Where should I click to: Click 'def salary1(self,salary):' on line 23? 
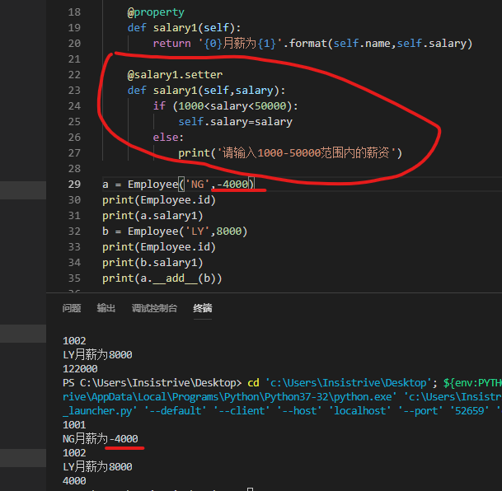tap(206, 91)
